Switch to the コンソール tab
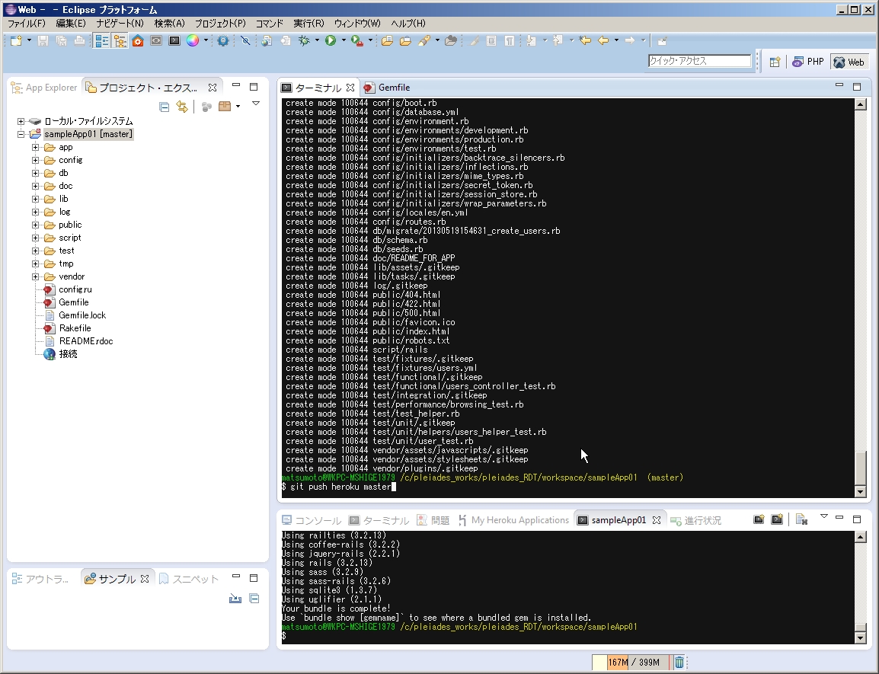The image size is (879, 674). (x=312, y=520)
